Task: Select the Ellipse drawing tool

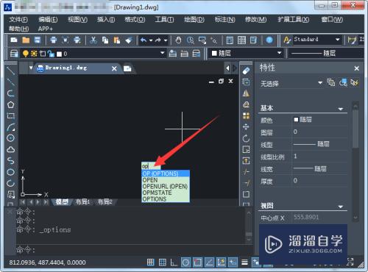Action: pos(10,172)
